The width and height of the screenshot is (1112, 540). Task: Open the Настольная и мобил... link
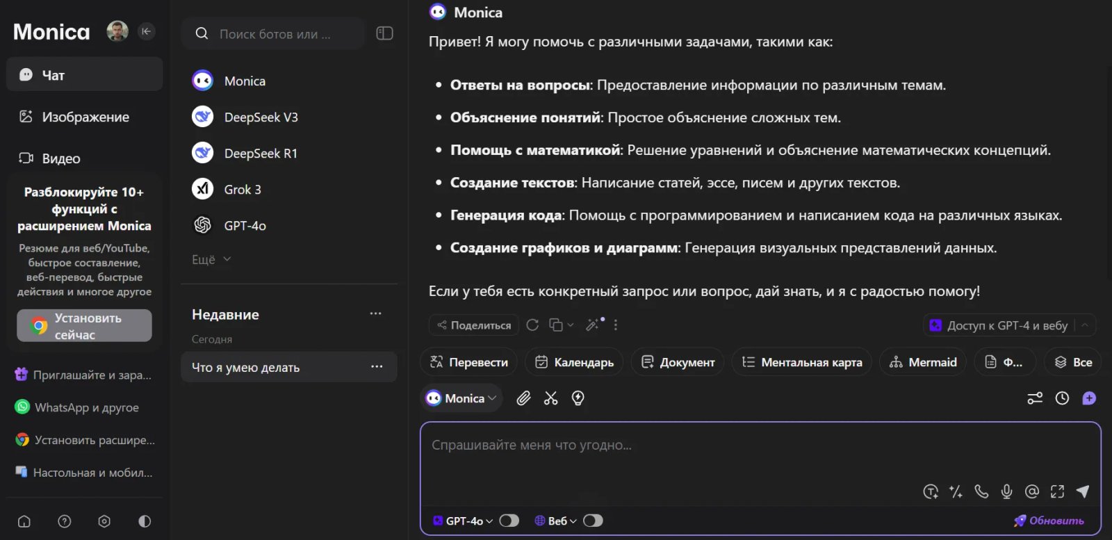[84, 473]
